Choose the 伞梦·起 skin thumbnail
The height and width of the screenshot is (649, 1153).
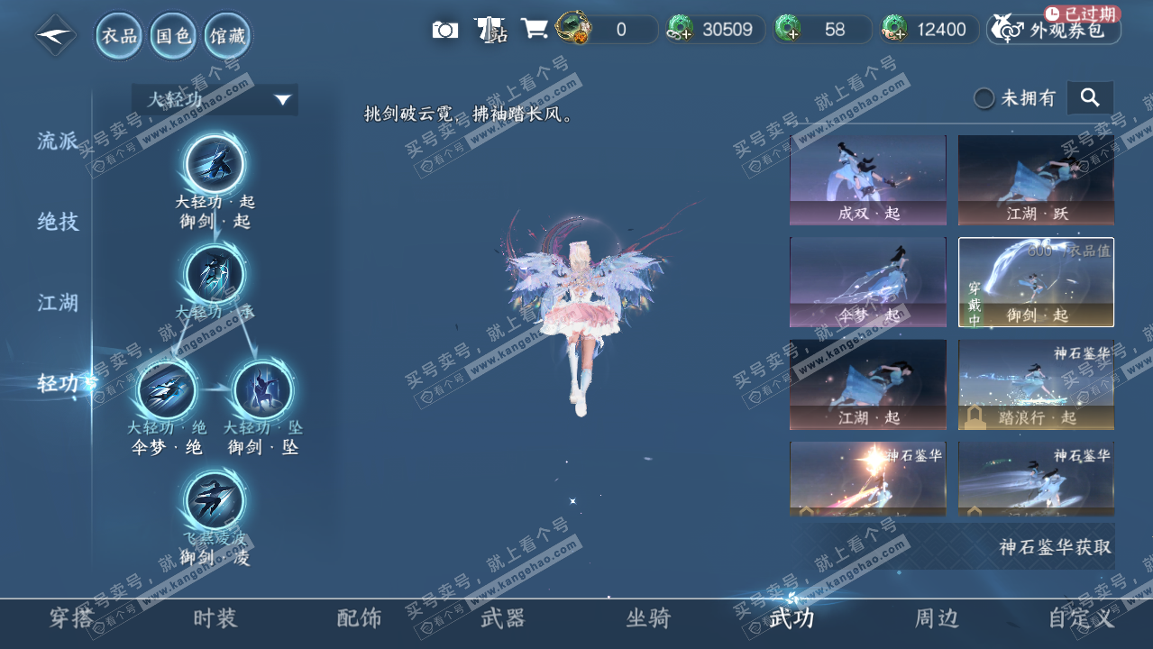tap(868, 282)
